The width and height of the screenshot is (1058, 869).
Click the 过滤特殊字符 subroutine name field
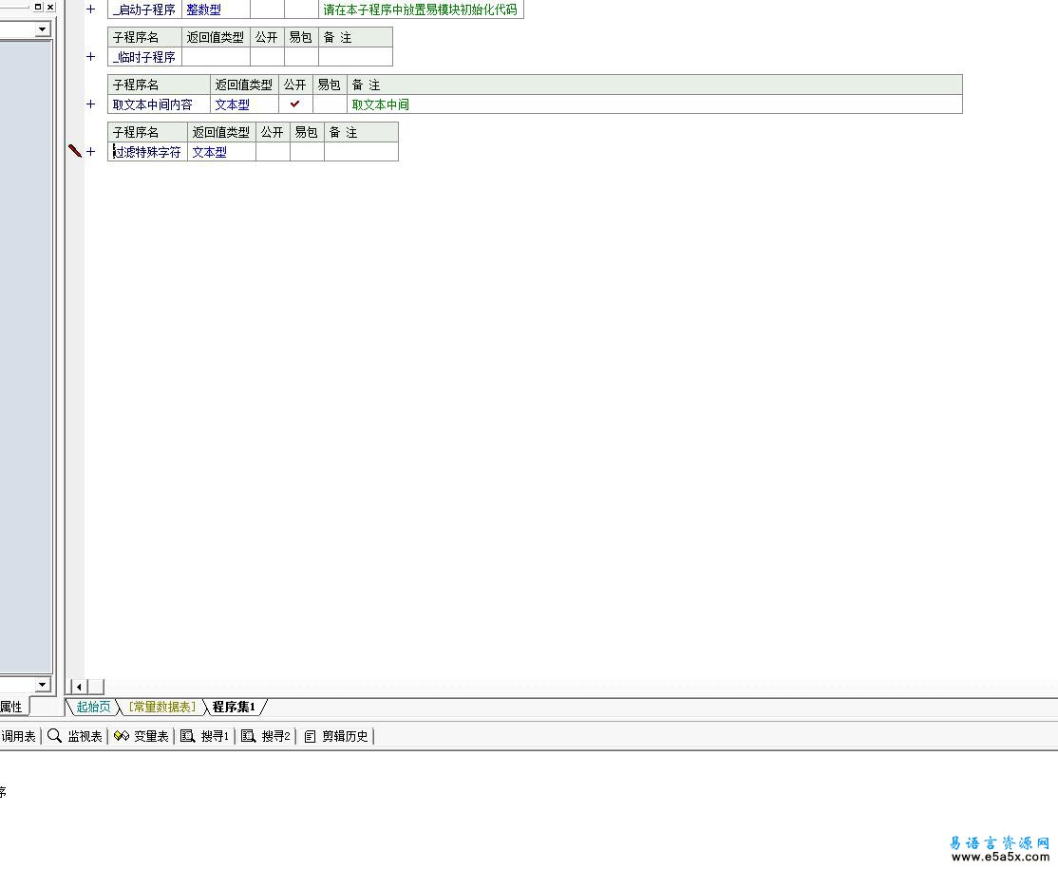pyautogui.click(x=147, y=152)
